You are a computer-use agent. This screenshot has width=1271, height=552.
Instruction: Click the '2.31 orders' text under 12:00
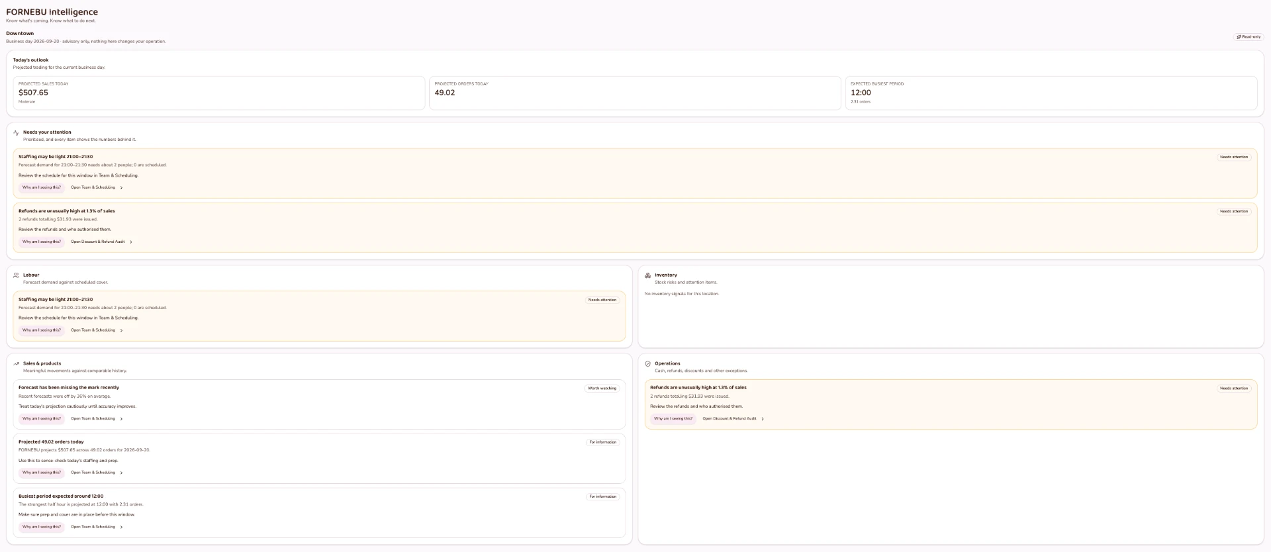coord(861,102)
